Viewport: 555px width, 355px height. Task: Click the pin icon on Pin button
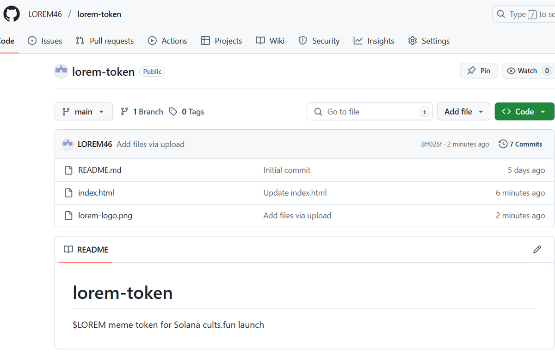tap(471, 71)
